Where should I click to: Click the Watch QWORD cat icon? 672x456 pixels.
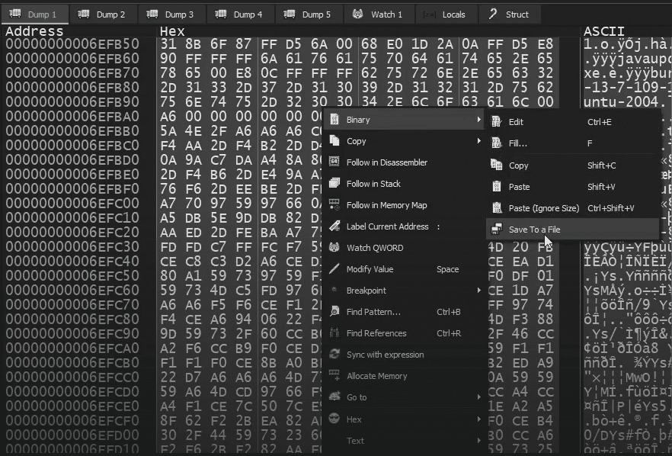point(334,248)
